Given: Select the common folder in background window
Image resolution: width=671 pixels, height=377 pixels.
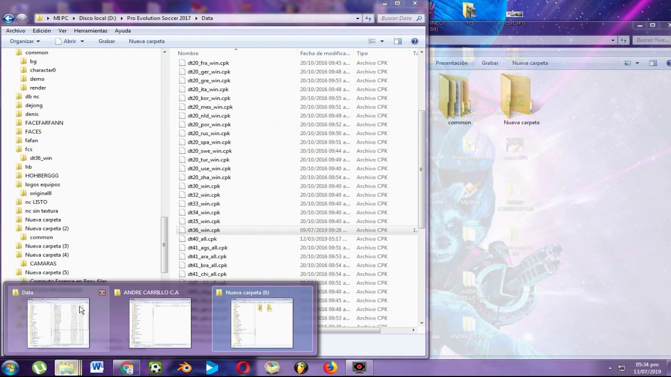Looking at the screenshot, I should (x=459, y=99).
